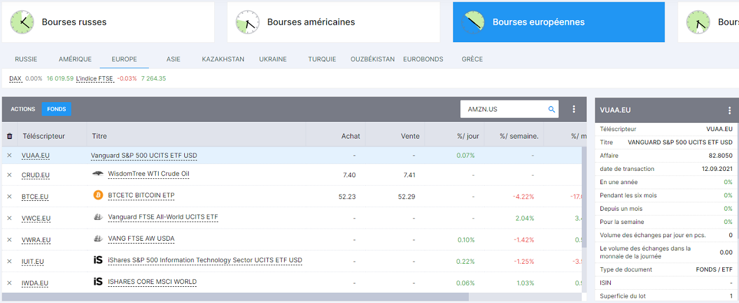The height and width of the screenshot is (303, 739).
Task: Click the AMZN.US search field
Action: point(503,109)
